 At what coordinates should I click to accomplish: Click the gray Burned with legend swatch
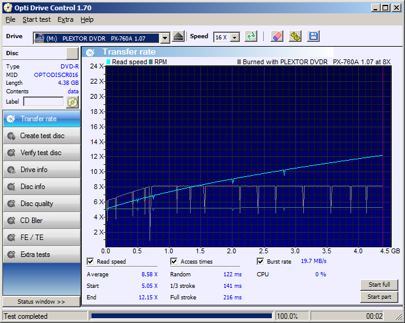(x=239, y=62)
